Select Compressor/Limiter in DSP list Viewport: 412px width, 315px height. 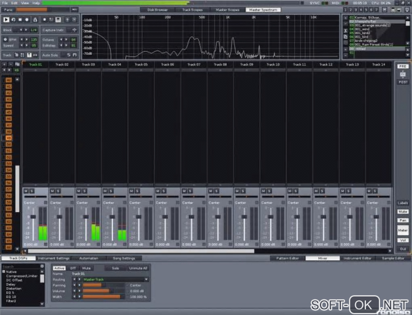(22, 276)
